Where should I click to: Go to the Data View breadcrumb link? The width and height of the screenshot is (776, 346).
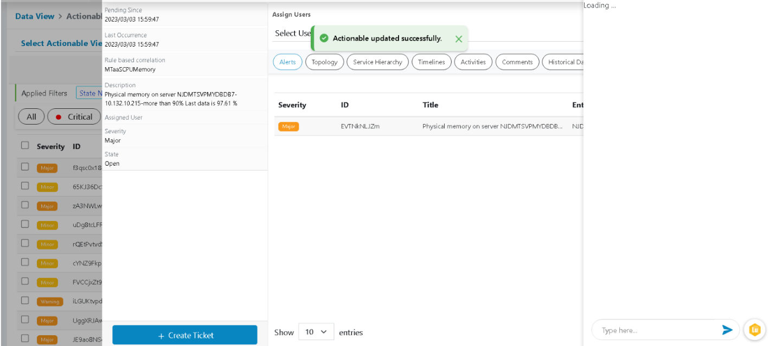pyautogui.click(x=35, y=16)
